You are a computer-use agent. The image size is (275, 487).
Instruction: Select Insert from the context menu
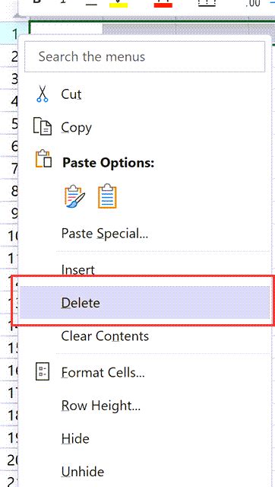pyautogui.click(x=77, y=269)
